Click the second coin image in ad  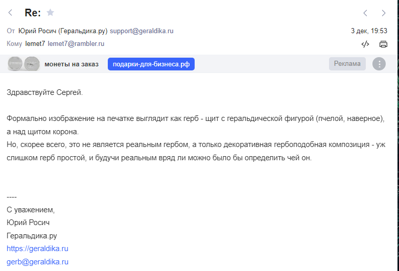[32, 64]
